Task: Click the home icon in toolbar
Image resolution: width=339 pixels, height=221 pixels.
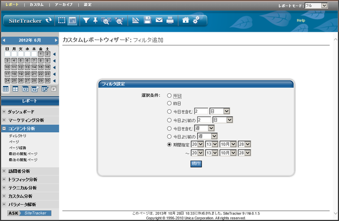Action: [x=186, y=20]
